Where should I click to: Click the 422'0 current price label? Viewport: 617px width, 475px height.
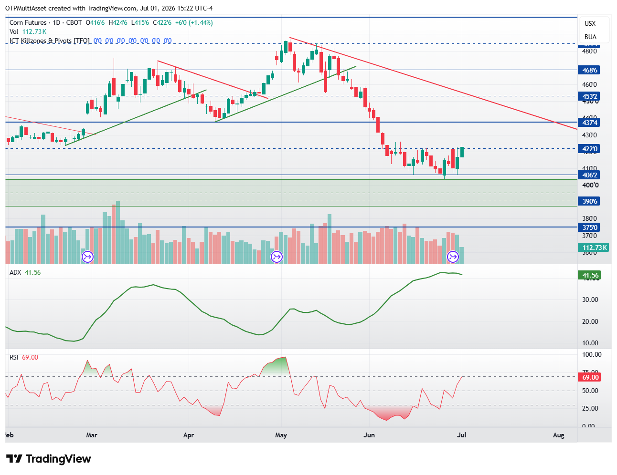pyautogui.click(x=589, y=149)
